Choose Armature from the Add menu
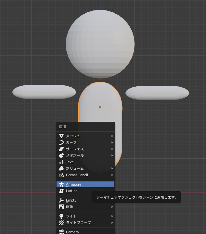 (85, 184)
